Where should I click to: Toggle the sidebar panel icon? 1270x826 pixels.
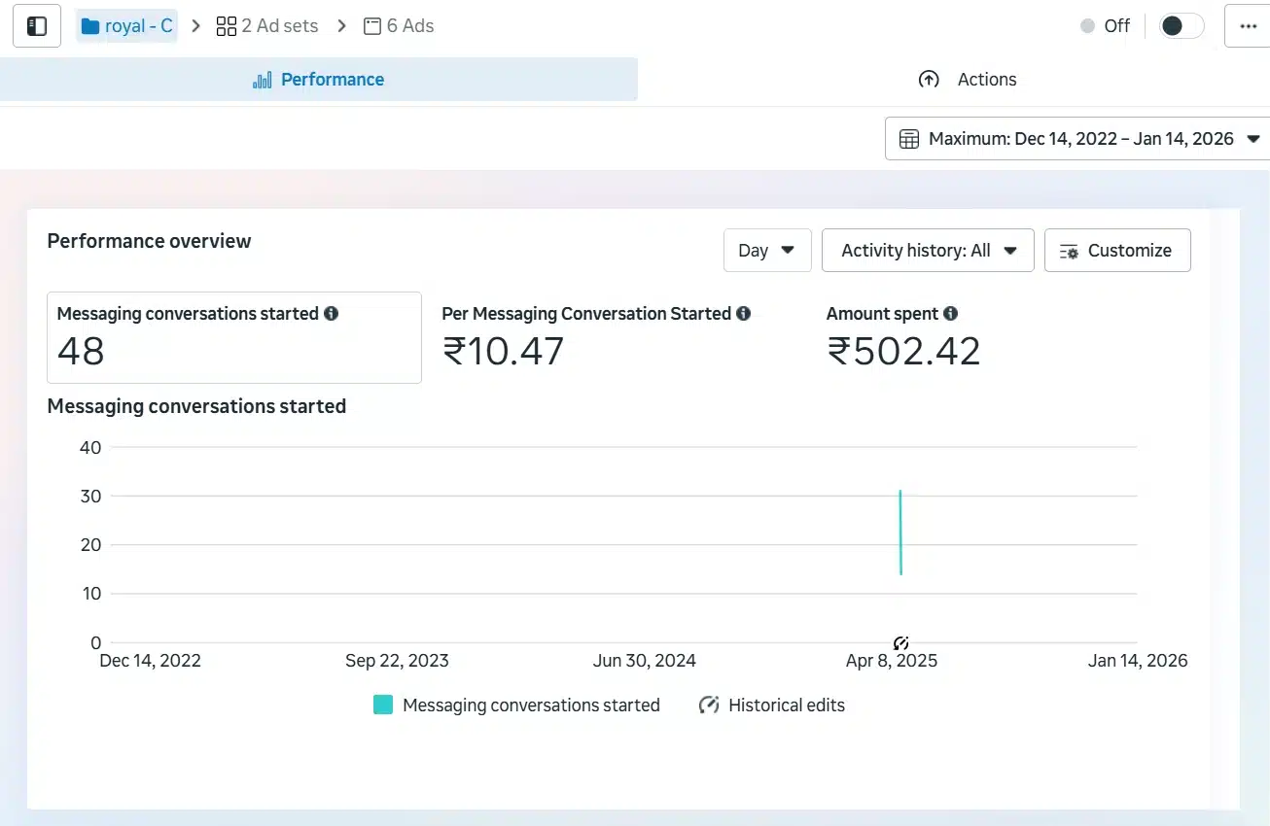pyautogui.click(x=37, y=26)
